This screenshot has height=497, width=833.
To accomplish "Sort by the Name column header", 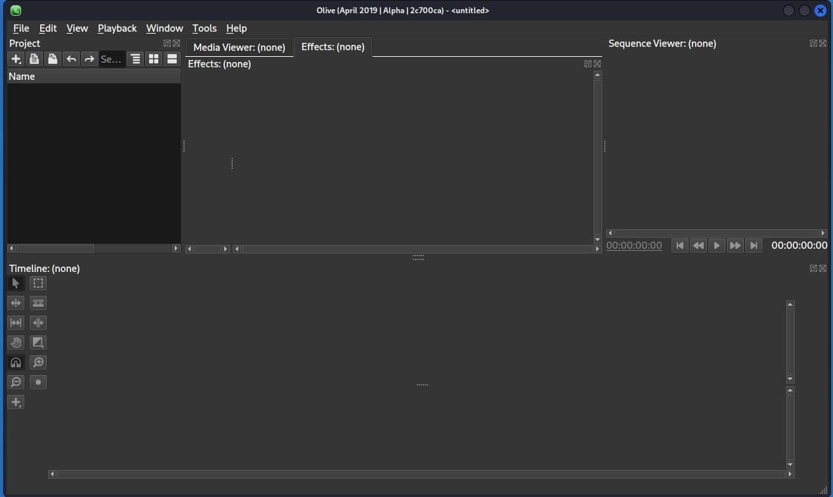I will pyautogui.click(x=94, y=77).
